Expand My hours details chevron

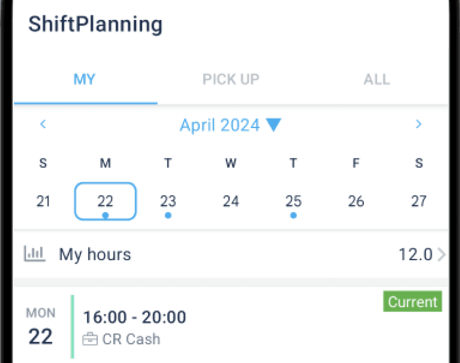click(442, 255)
